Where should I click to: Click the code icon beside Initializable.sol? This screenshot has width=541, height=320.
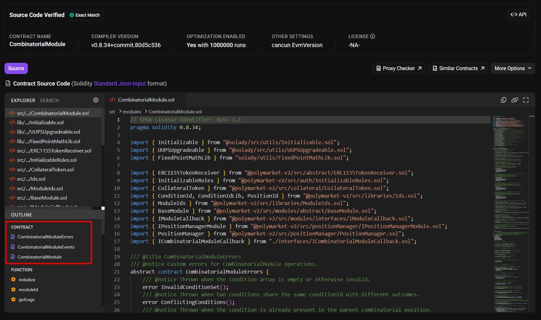pos(12,122)
